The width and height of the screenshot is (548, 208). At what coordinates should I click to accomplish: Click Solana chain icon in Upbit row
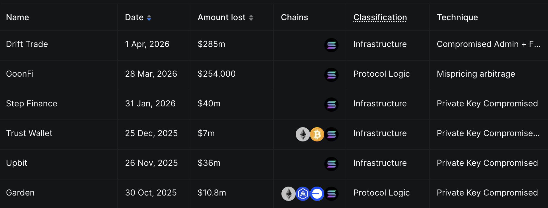point(331,164)
